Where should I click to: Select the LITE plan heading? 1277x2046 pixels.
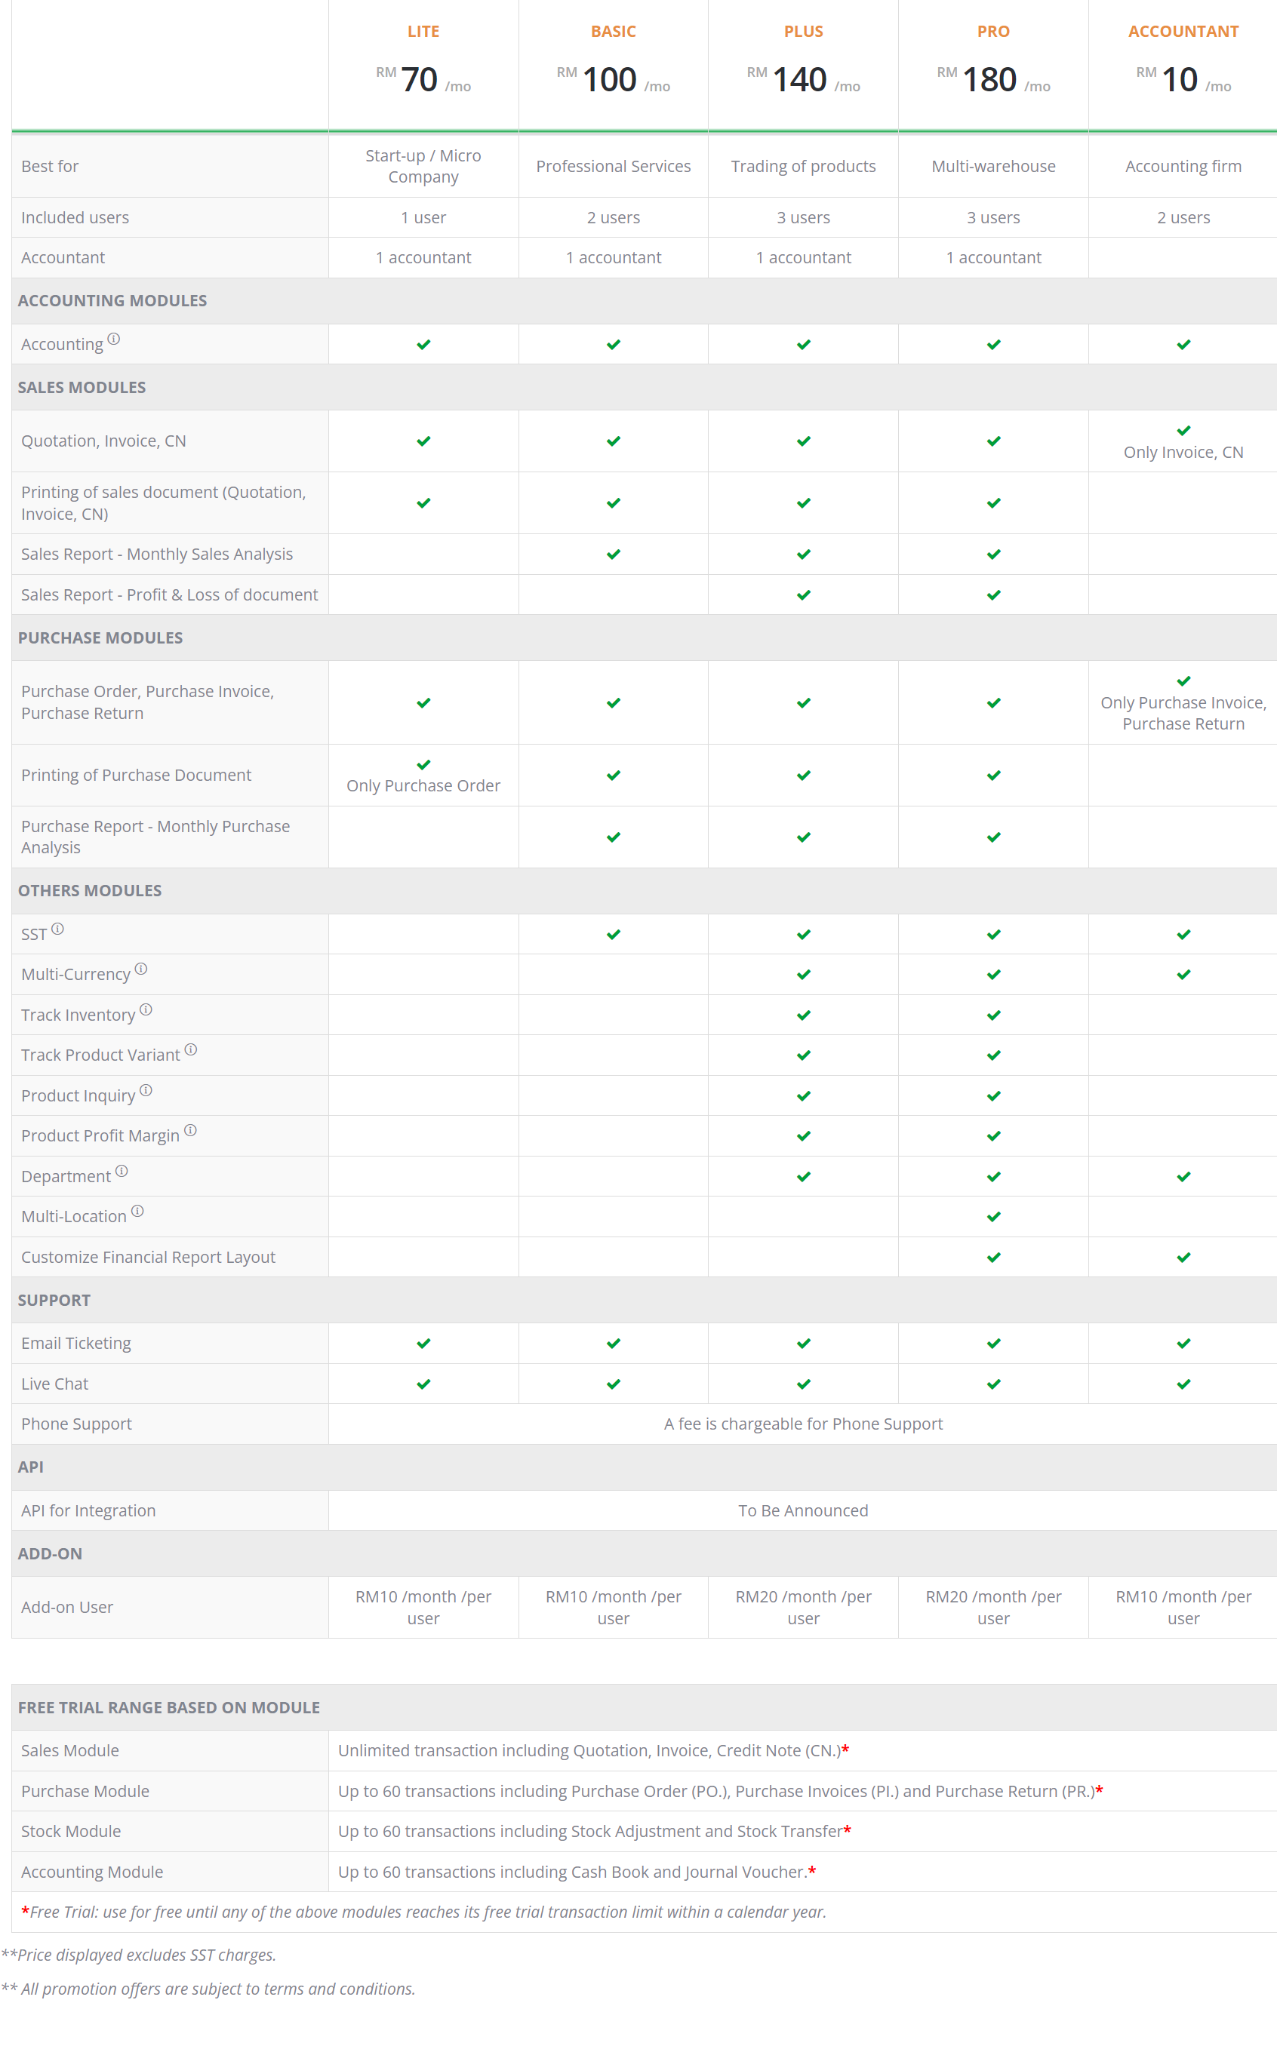pyautogui.click(x=423, y=31)
